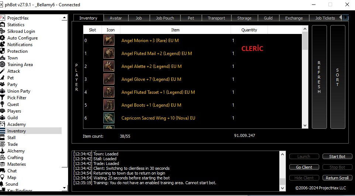Click the Capricorn Sacred Wing item icon

click(108, 118)
